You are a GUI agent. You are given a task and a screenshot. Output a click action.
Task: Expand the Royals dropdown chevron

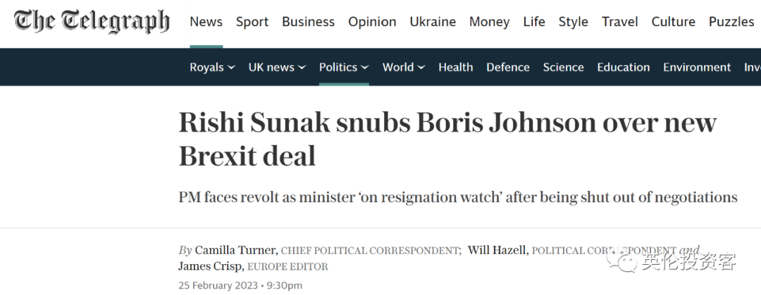(x=231, y=68)
